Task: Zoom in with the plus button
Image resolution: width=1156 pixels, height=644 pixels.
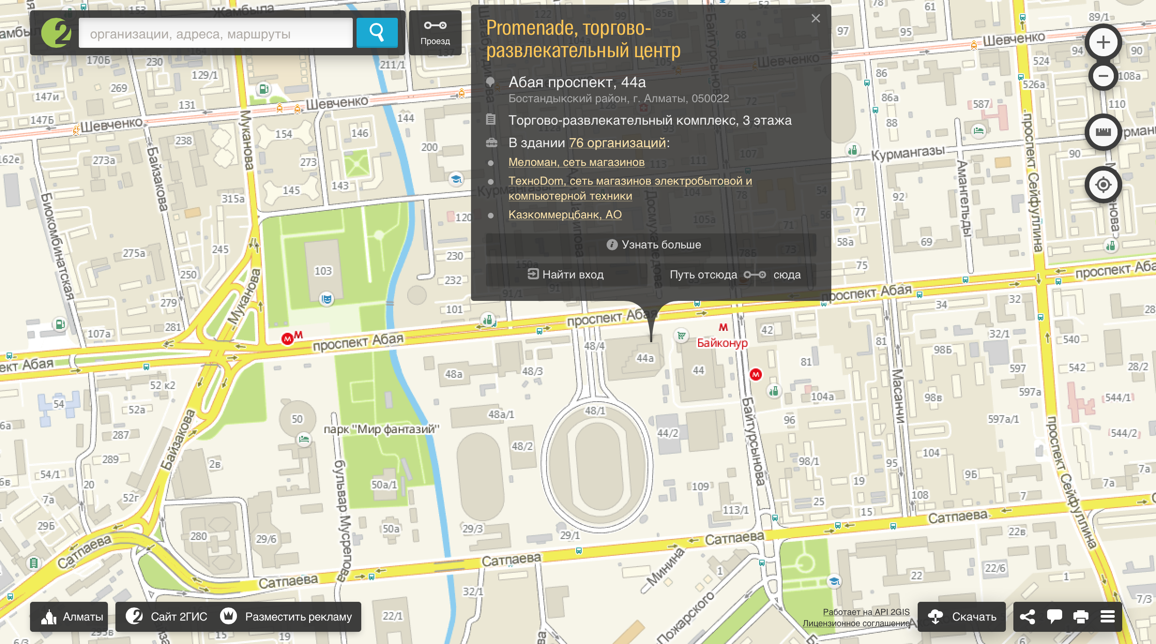Action: 1103,42
